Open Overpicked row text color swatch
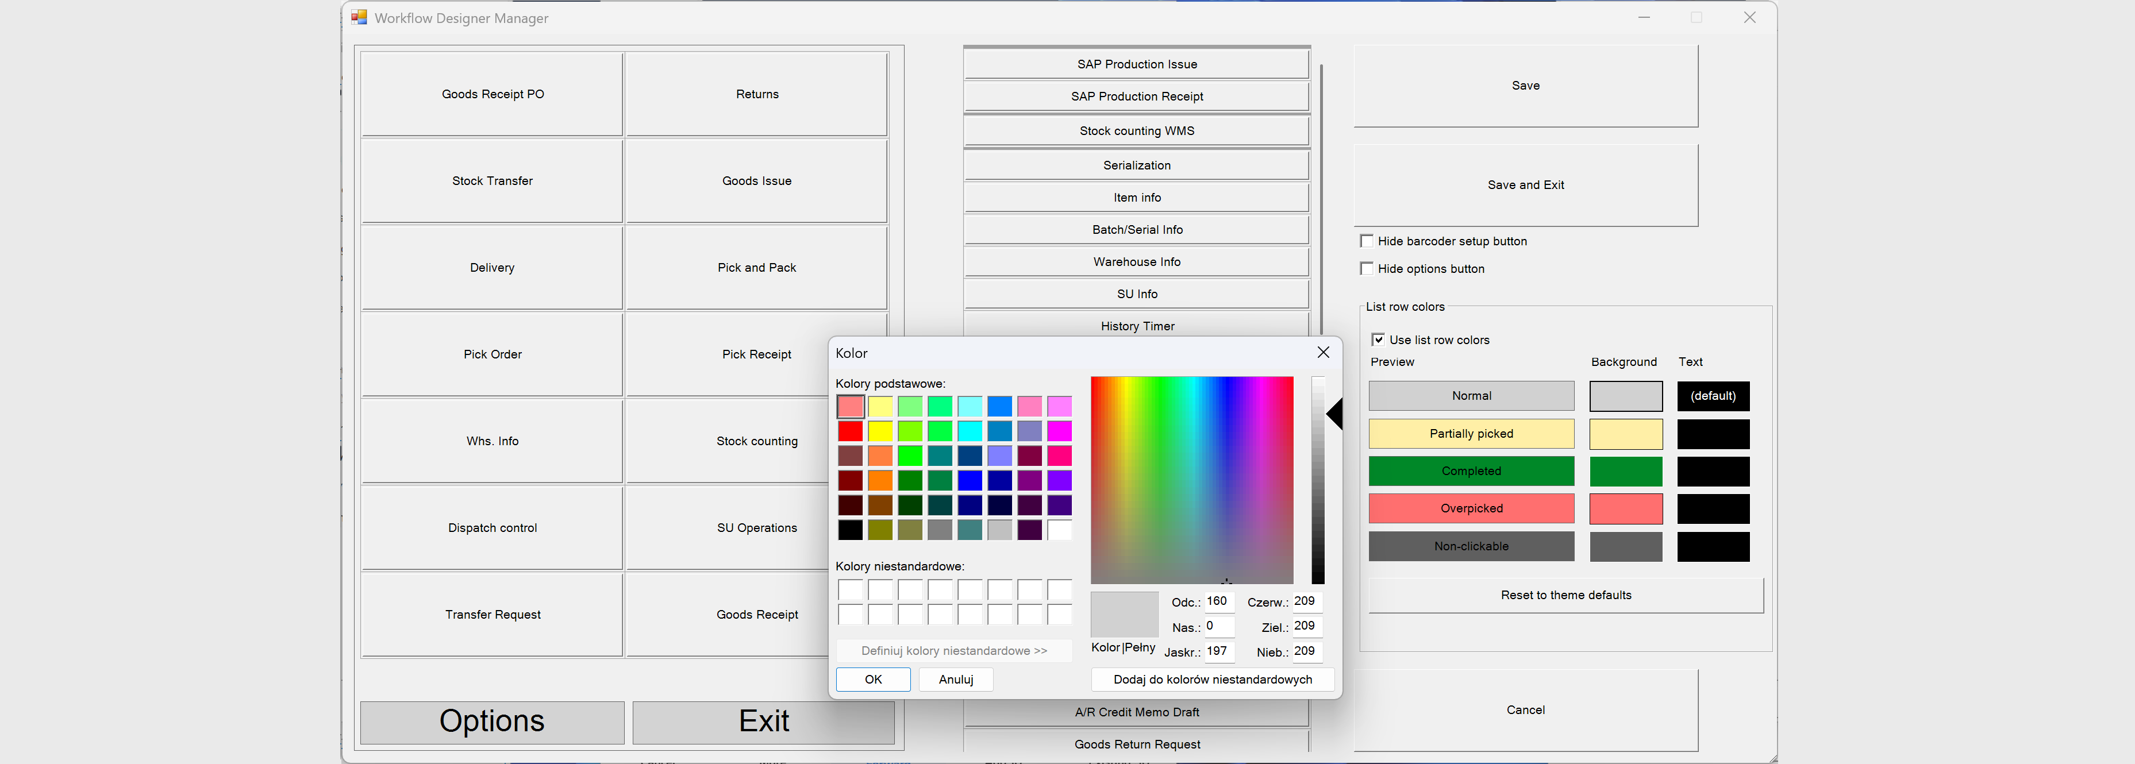2135x764 pixels. coord(1713,509)
